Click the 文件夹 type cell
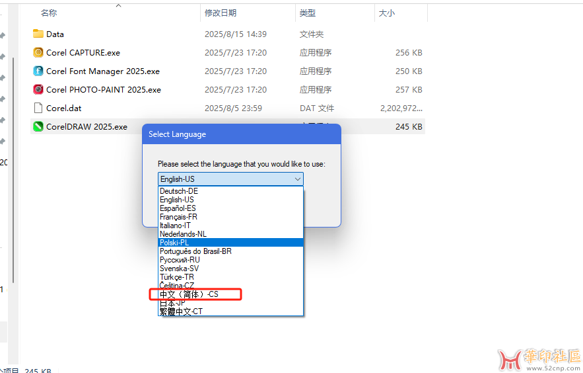583x373 pixels. tap(312, 34)
